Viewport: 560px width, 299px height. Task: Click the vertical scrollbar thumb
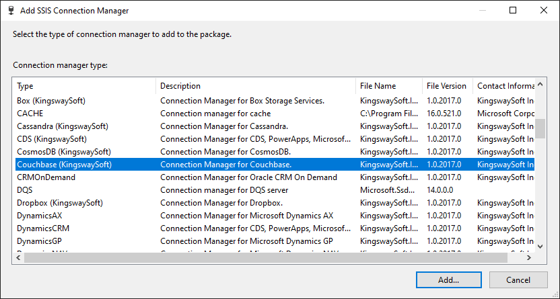tap(540, 128)
